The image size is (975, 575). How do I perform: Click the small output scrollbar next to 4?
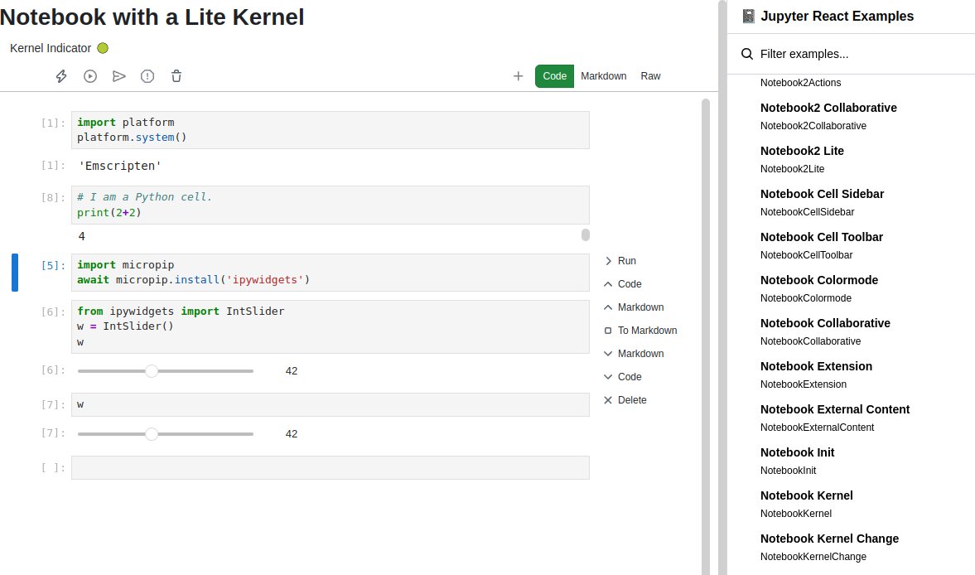click(x=585, y=235)
